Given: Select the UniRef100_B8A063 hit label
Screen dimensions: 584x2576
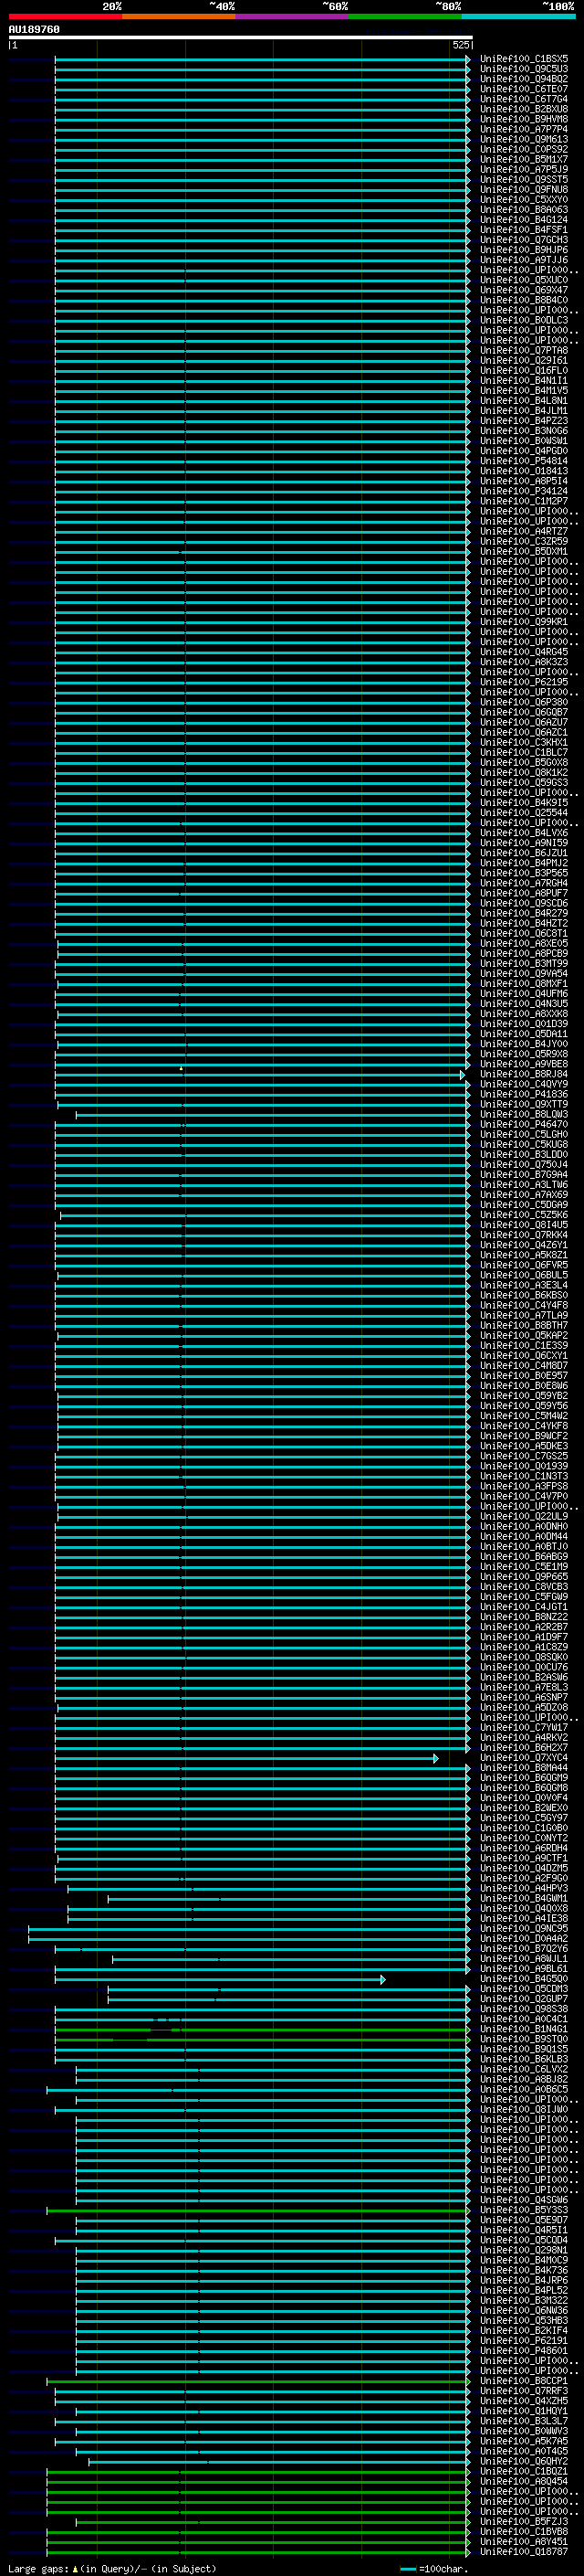Looking at the screenshot, I should pyautogui.click(x=523, y=210).
